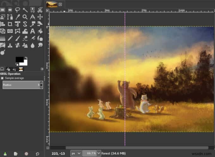The image size is (215, 157).
Task: Select the Pencil tool
Action: (10, 38)
